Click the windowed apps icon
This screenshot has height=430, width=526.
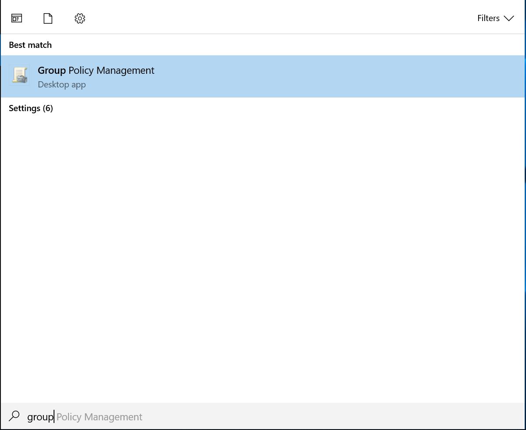tap(17, 18)
